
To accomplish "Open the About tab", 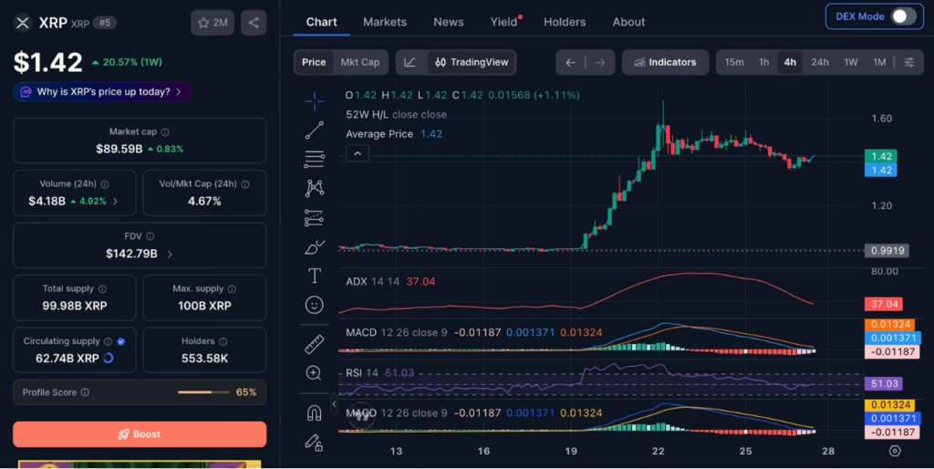I will 628,22.
